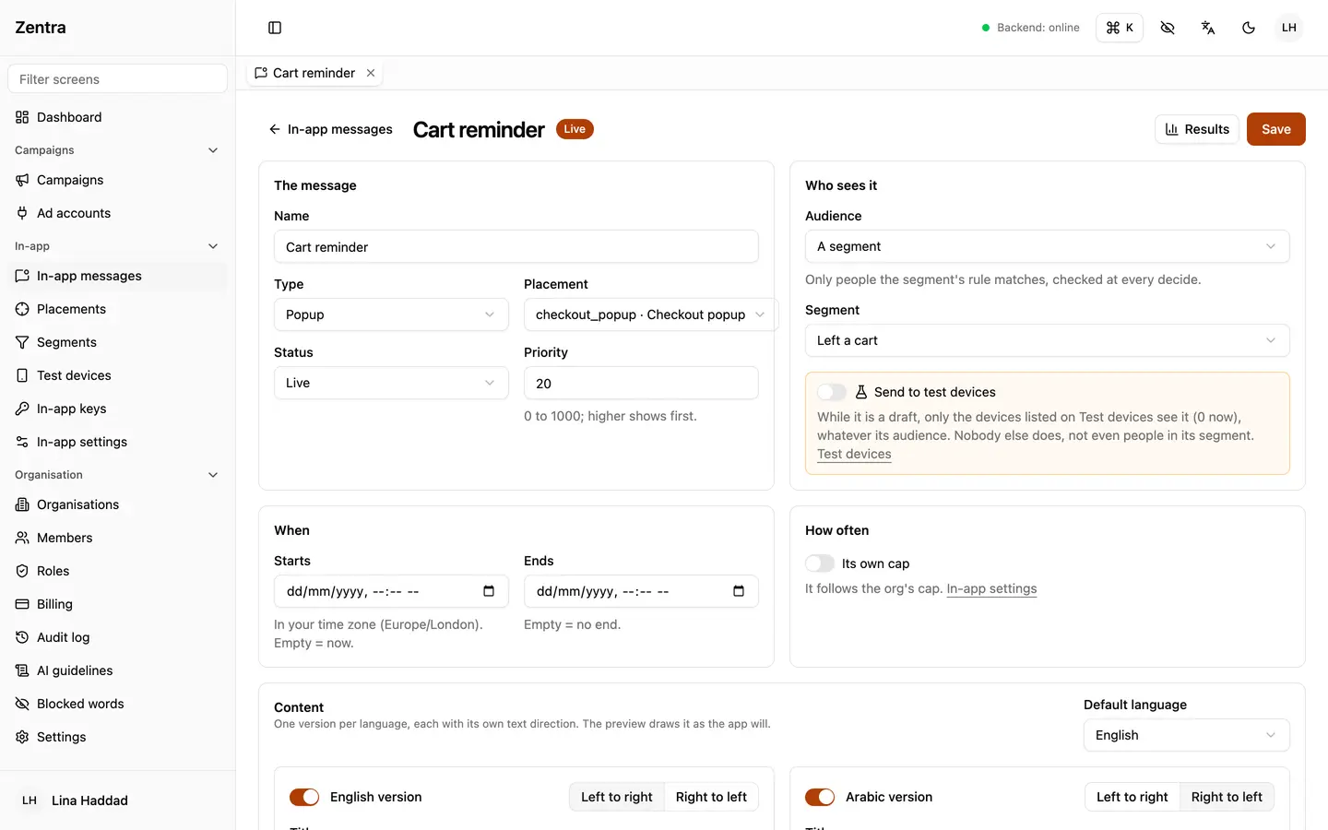Click the Billing card icon
This screenshot has width=1328, height=830.
point(22,604)
